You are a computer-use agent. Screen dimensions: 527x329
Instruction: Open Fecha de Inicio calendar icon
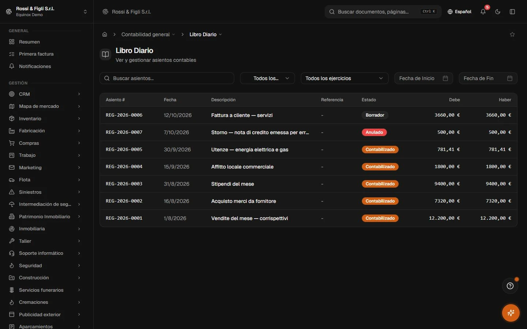pos(445,78)
